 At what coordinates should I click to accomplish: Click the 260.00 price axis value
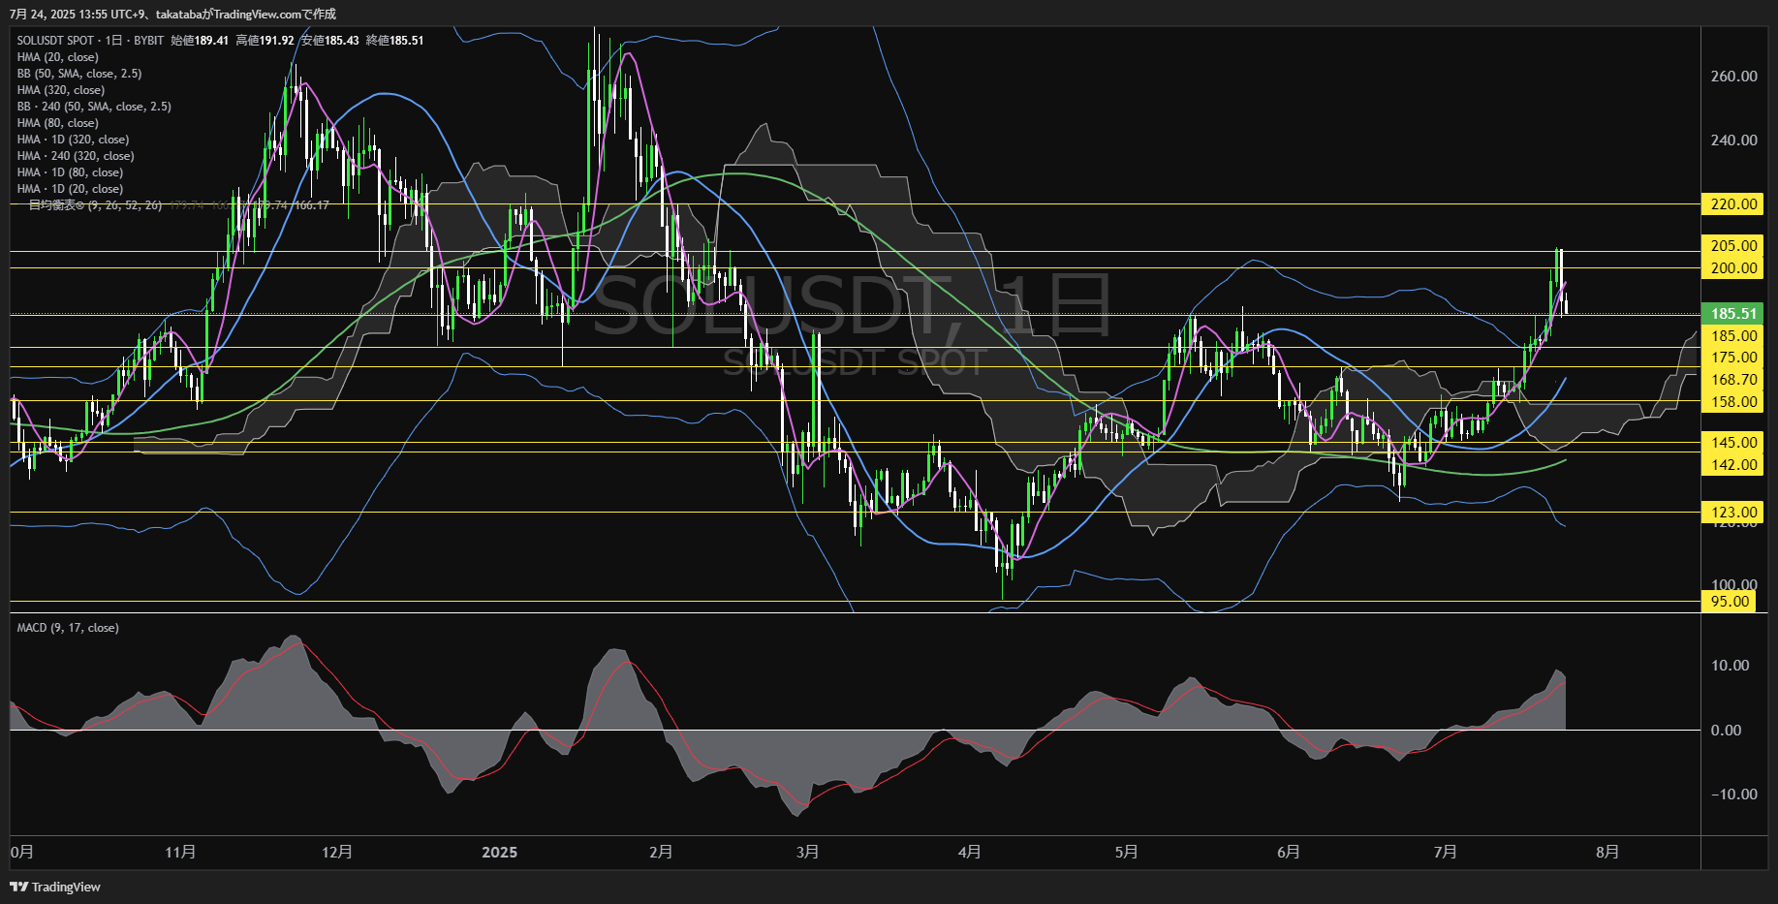point(1733,76)
